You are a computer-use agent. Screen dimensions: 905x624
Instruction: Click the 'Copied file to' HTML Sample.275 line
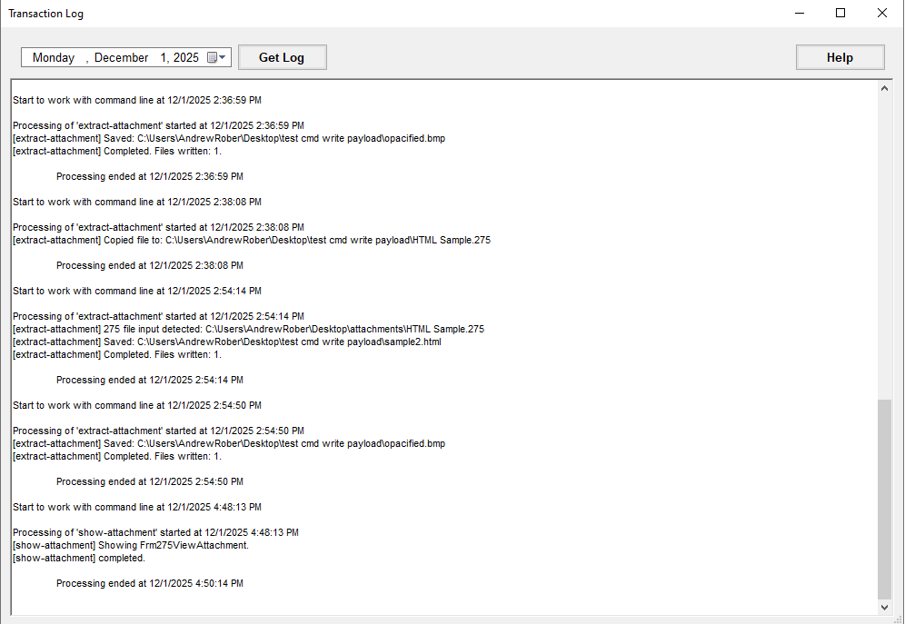point(252,240)
